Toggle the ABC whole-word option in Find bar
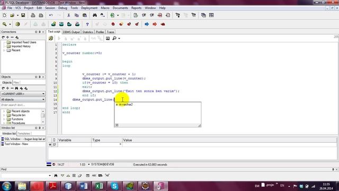 click(94, 176)
